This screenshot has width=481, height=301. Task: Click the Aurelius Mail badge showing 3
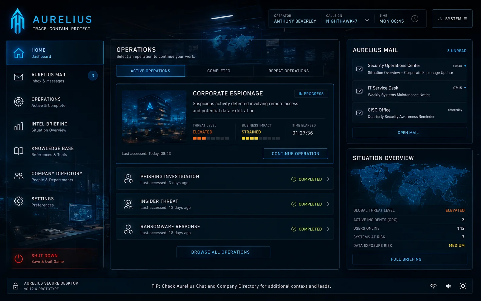point(93,76)
